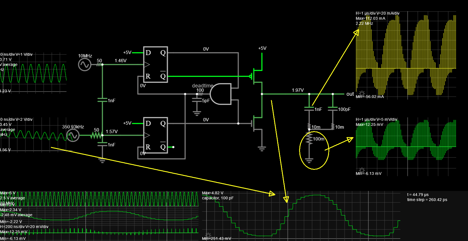Click the bottom 10 MHz square-wave scope trace
Image resolution: width=468 pixels, height=241 pixels.
(99, 199)
